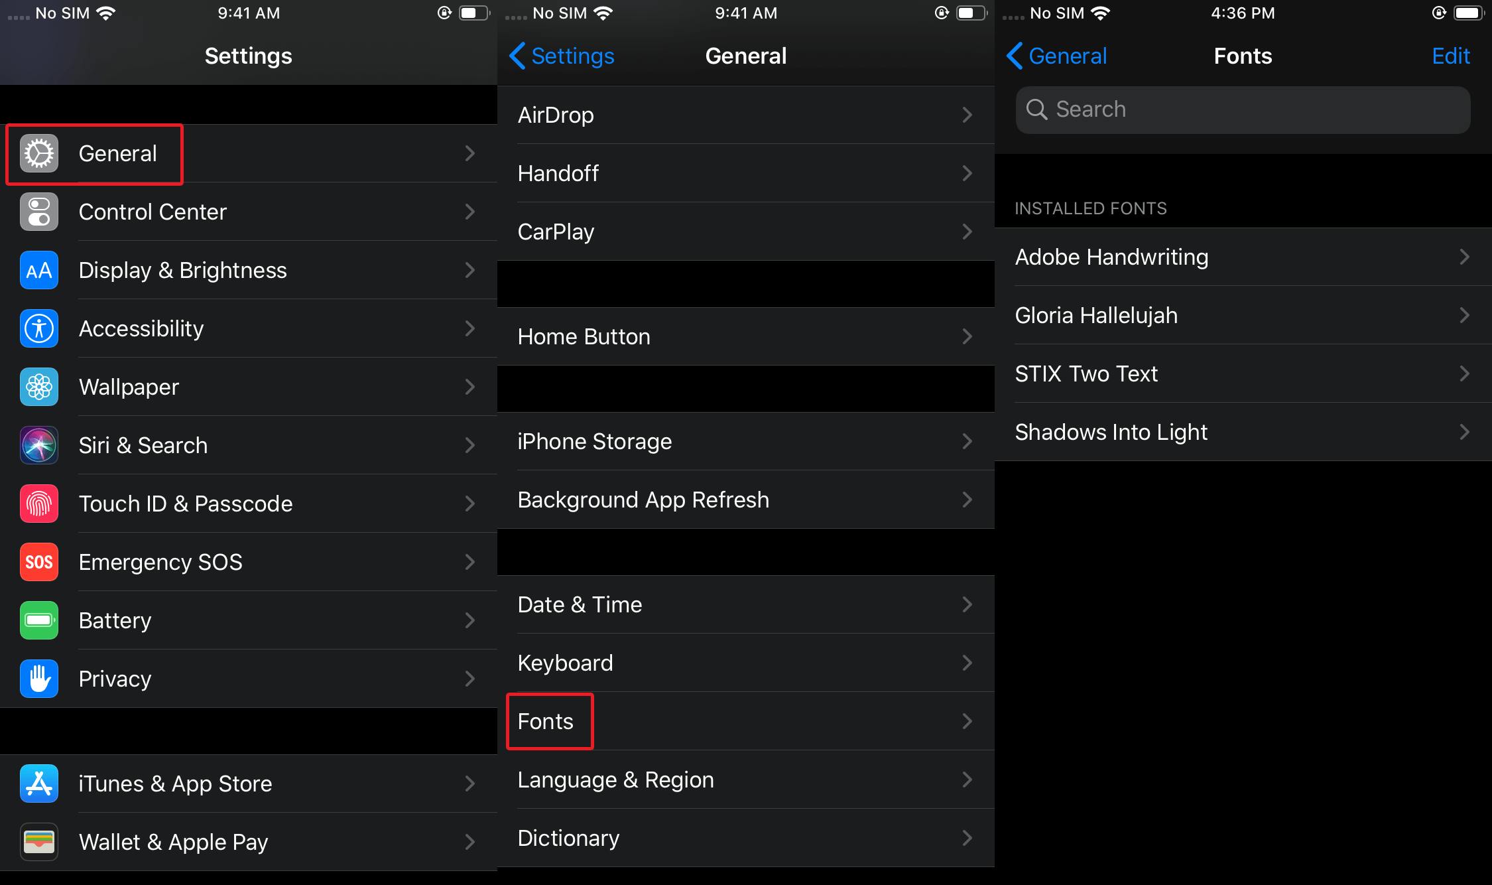This screenshot has height=885, width=1492.
Task: Tap the Siri & Search icon
Action: coord(39,445)
